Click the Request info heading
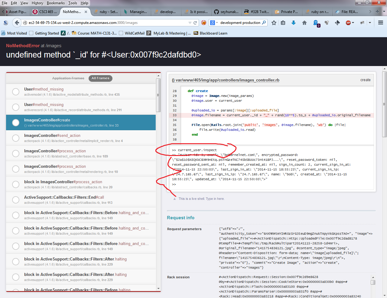Image resolution: width=387 pixels, height=298 pixels. [x=181, y=218]
